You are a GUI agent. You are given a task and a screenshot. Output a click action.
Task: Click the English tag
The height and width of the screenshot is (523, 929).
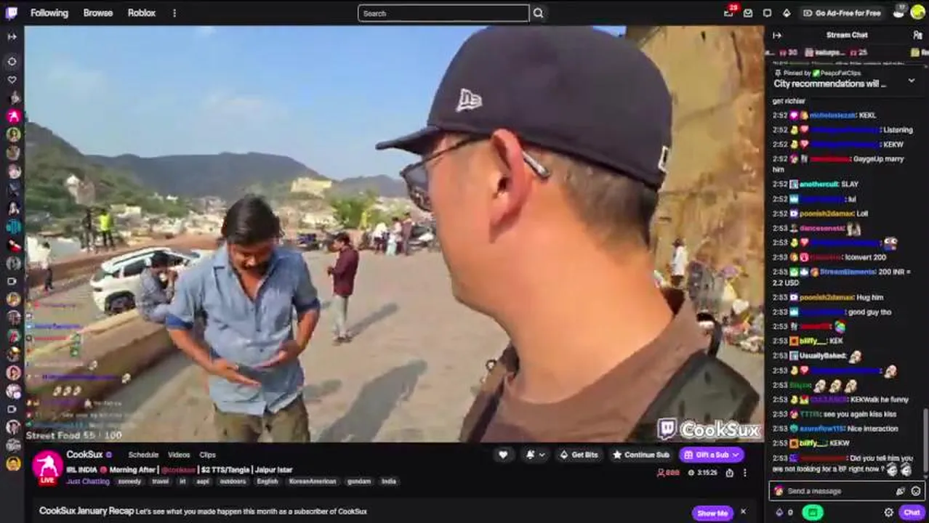(x=267, y=482)
